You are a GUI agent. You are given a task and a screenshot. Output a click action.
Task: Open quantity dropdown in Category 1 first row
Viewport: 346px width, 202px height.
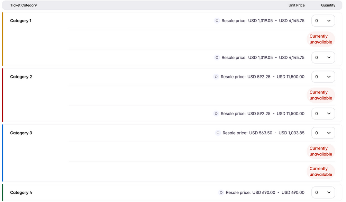click(x=323, y=21)
